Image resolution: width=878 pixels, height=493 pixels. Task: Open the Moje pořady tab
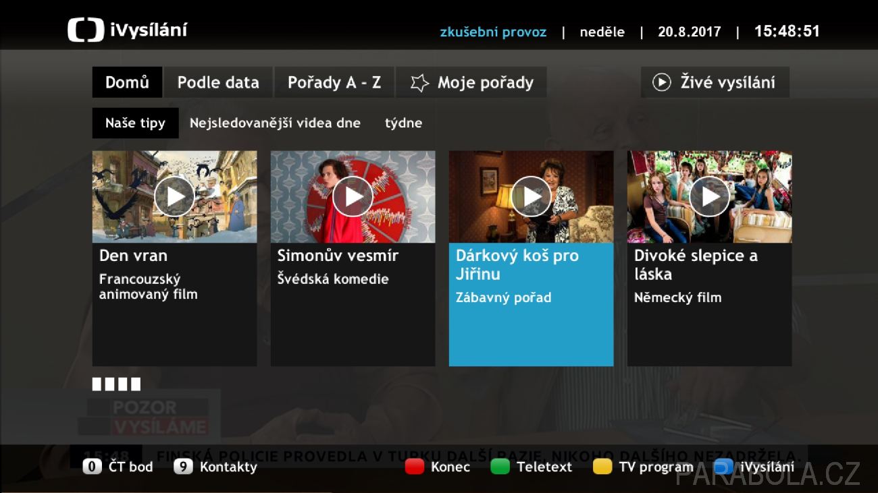point(471,82)
